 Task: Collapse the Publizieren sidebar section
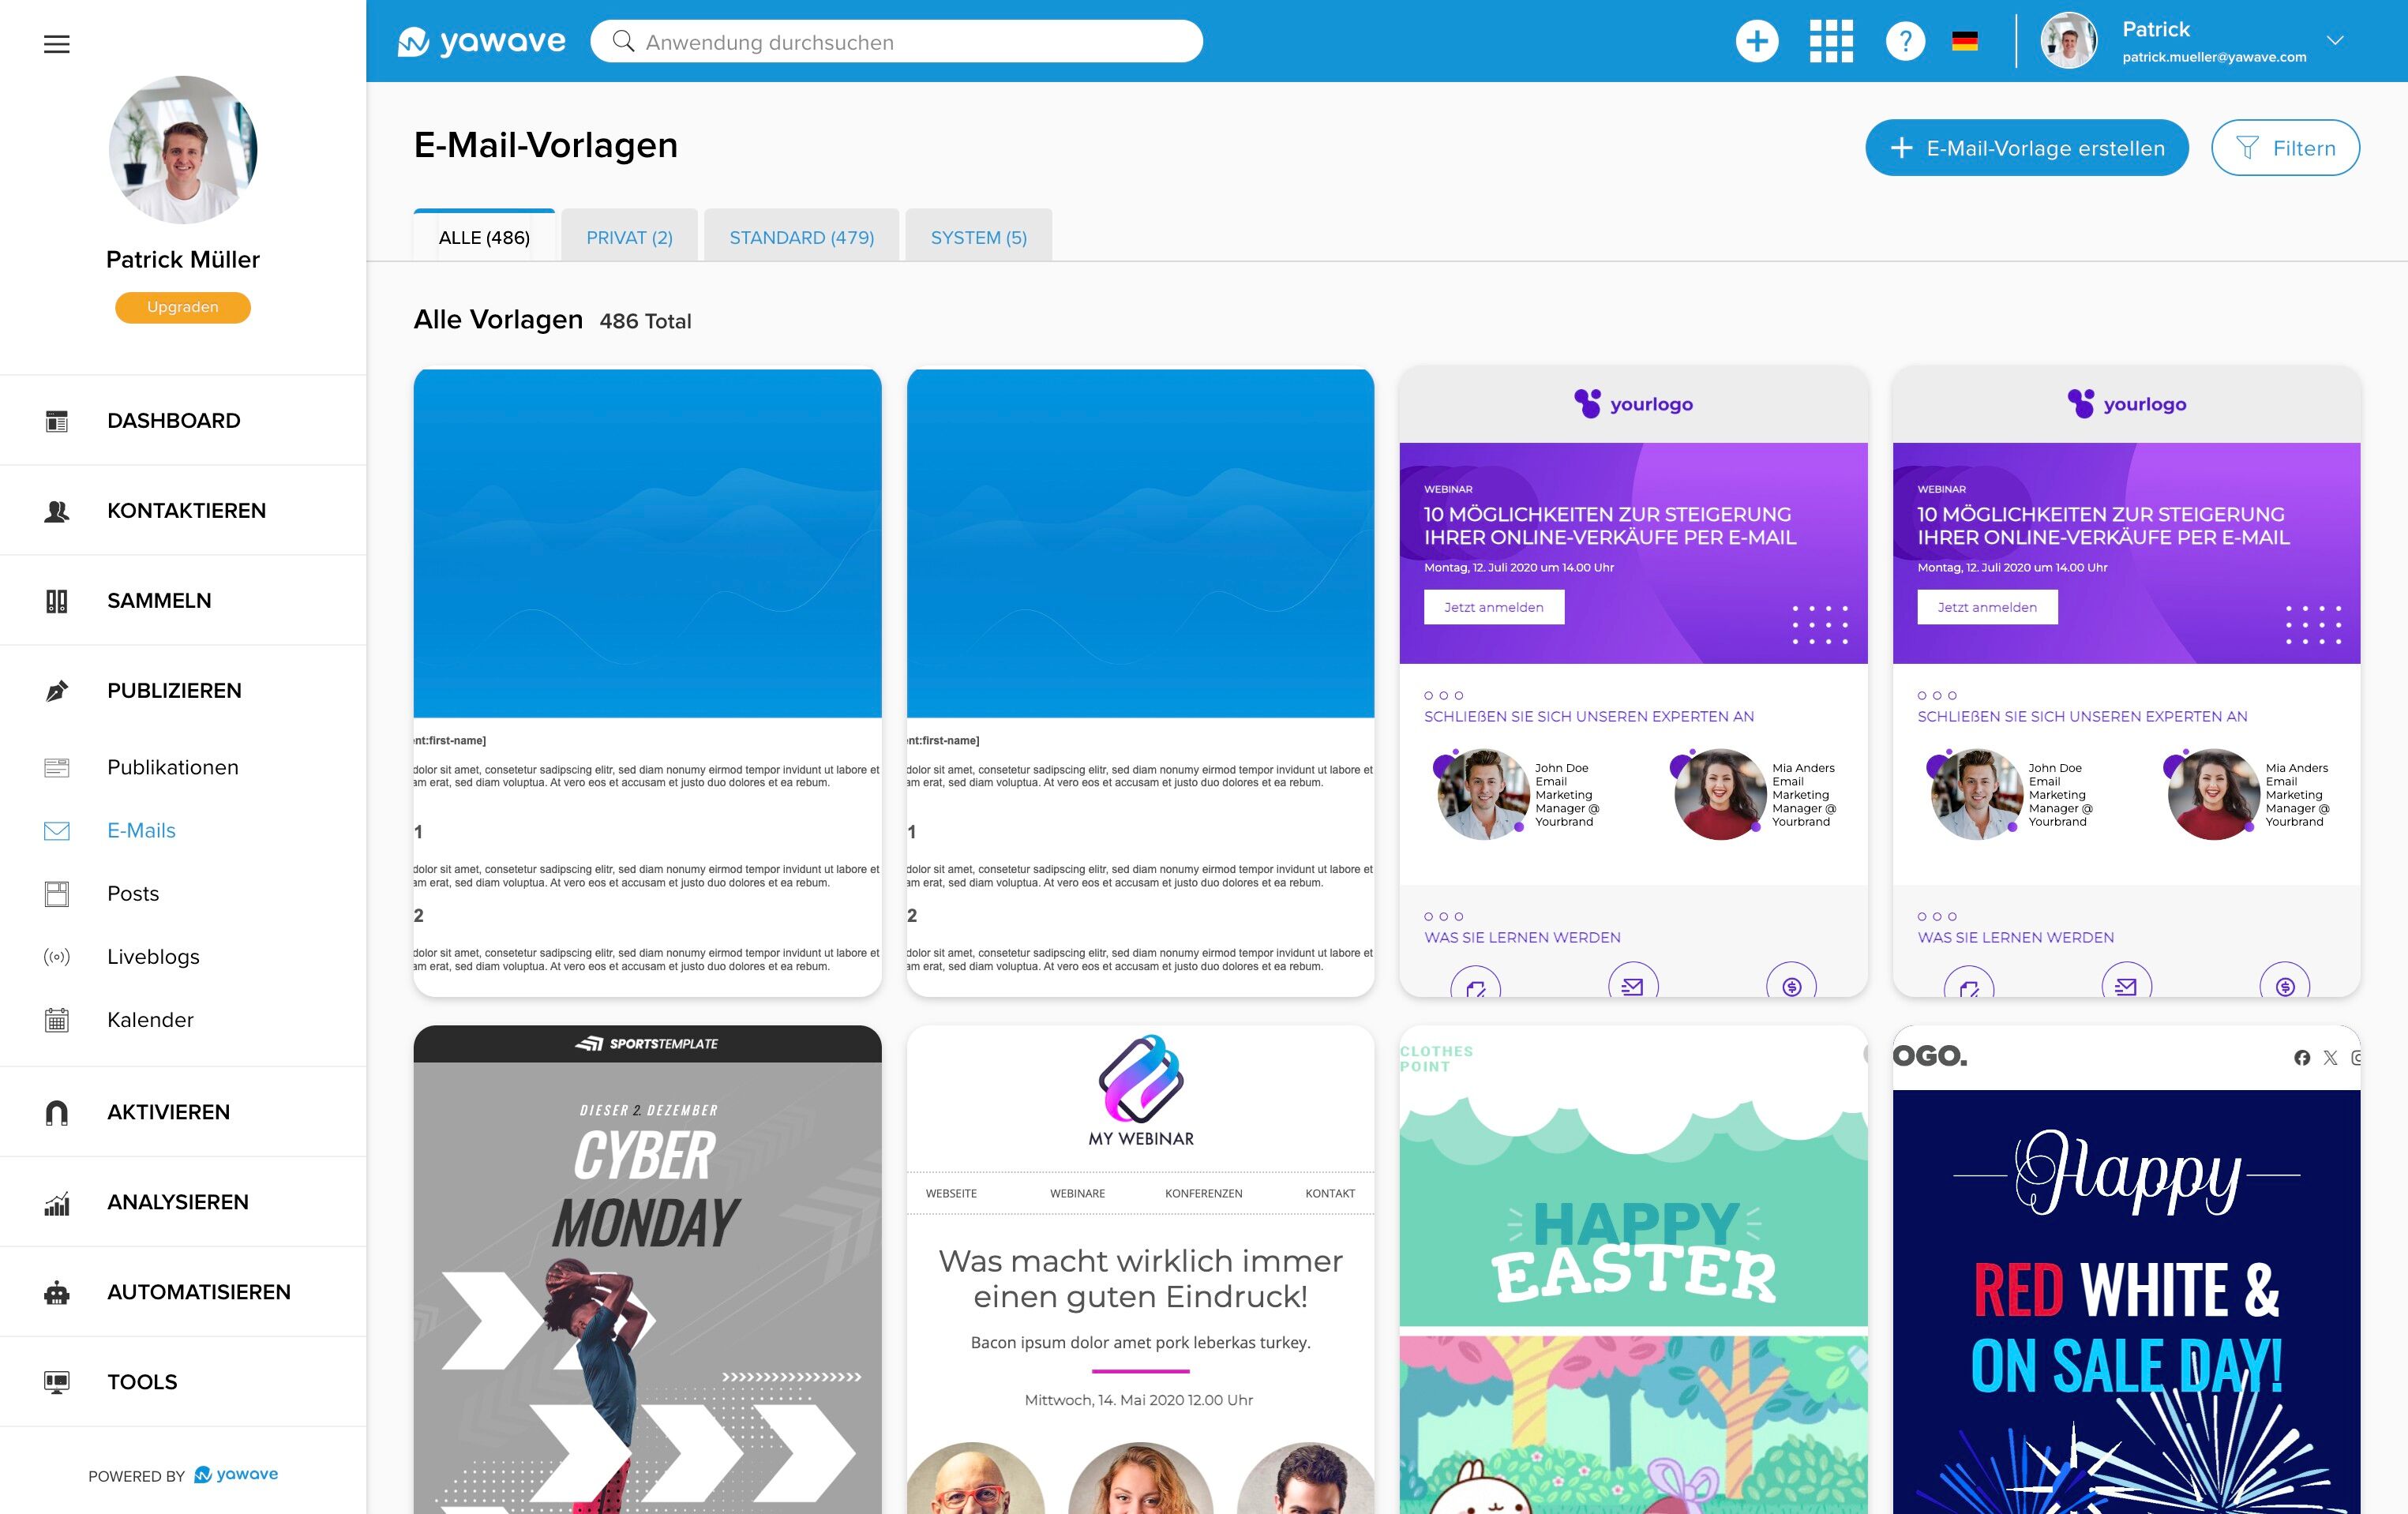click(174, 691)
